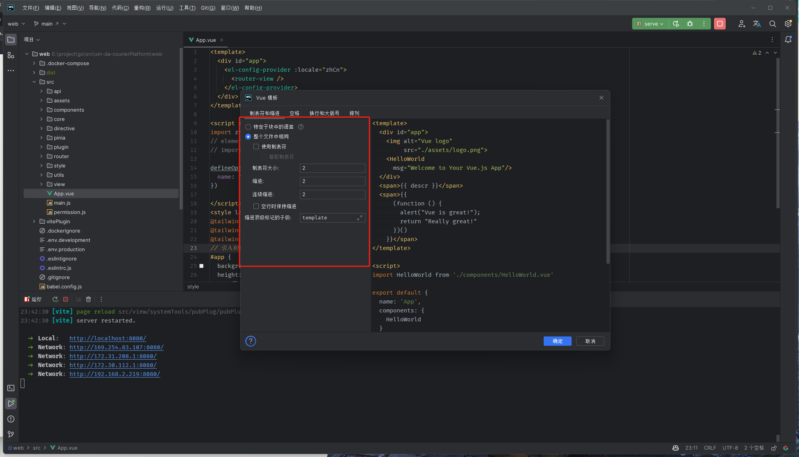Click help icon beside language-specific option

tap(301, 127)
